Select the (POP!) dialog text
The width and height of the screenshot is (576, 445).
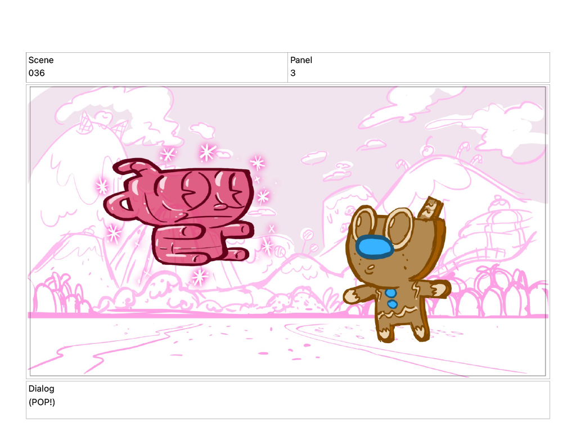coord(42,402)
